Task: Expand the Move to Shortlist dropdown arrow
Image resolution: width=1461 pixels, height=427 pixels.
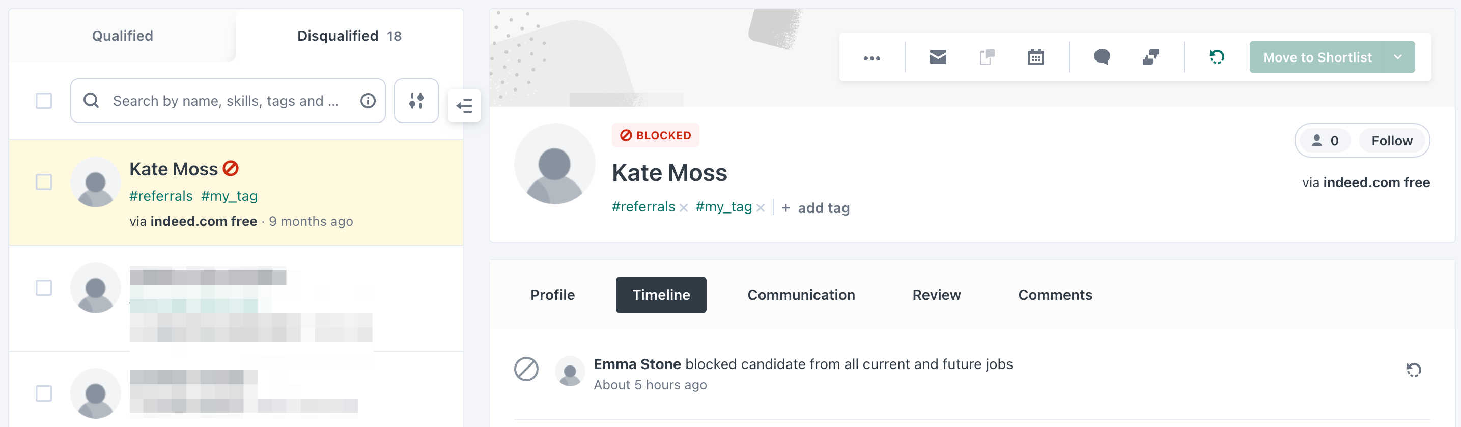Action: click(1397, 57)
